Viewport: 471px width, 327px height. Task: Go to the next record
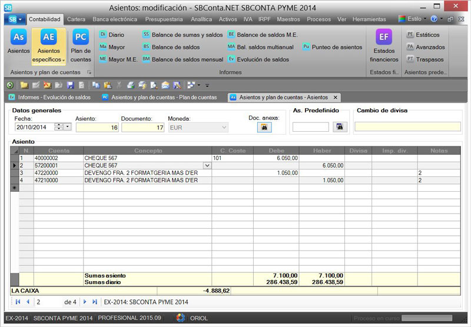(85, 302)
